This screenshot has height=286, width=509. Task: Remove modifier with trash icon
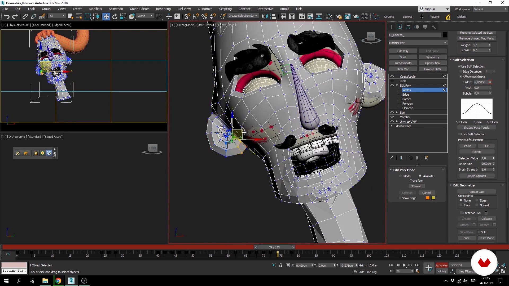point(417,158)
